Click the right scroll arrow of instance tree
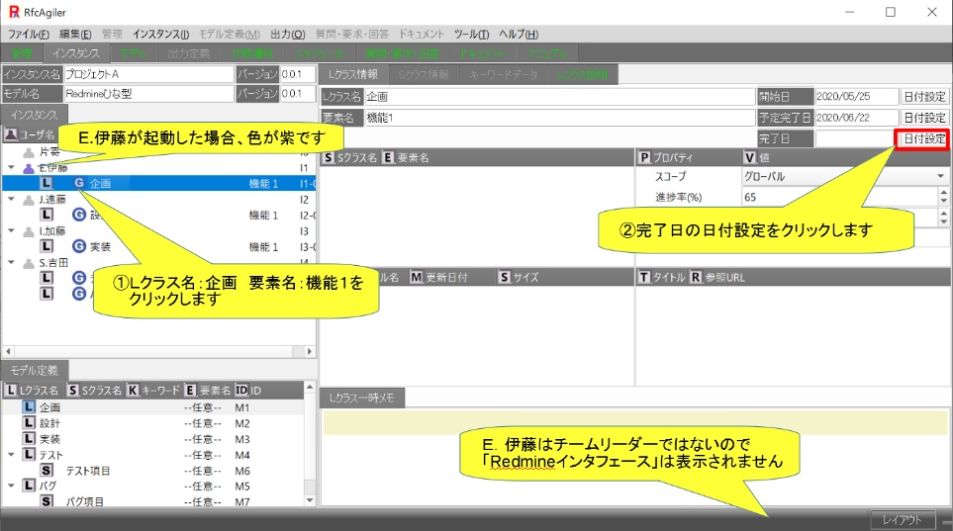The height and width of the screenshot is (531, 953). coord(310,351)
